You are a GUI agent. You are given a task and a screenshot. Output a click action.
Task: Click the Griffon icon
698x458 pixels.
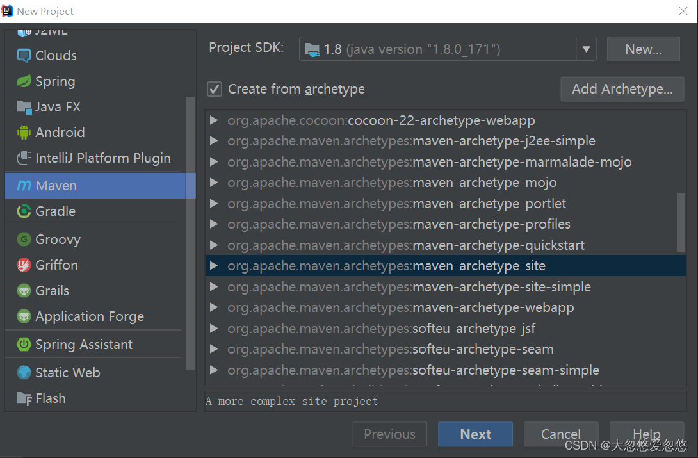click(24, 265)
